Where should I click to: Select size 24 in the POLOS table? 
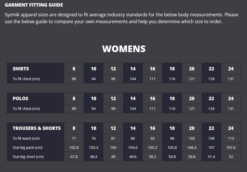click(x=231, y=98)
